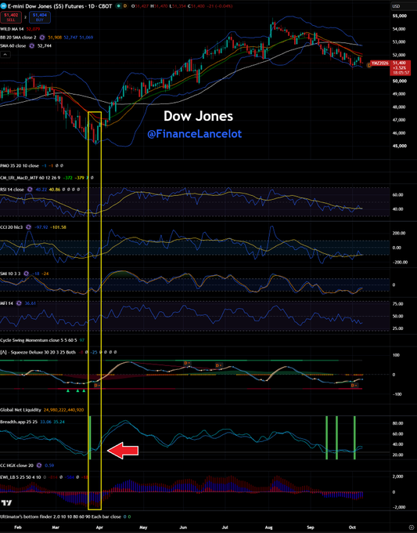The height and width of the screenshot is (533, 417).
Task: Open the symbol logo icon beside E-mini Dow Jones
Action: [x=3, y=6]
